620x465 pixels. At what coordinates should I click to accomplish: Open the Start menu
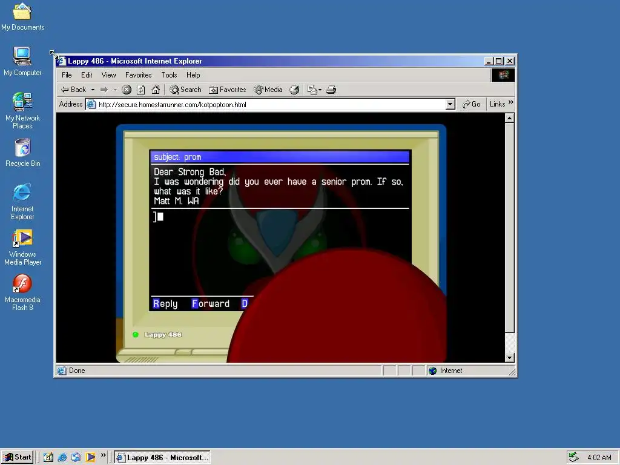click(18, 458)
